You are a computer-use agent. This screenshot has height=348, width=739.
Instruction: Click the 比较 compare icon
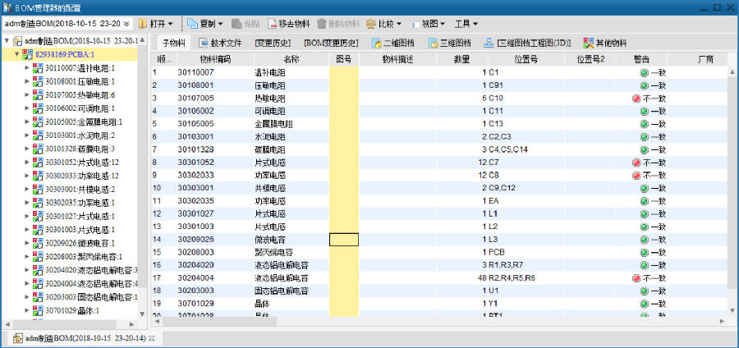point(371,24)
